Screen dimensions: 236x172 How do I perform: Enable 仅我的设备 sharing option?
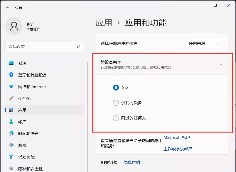pos(116,103)
